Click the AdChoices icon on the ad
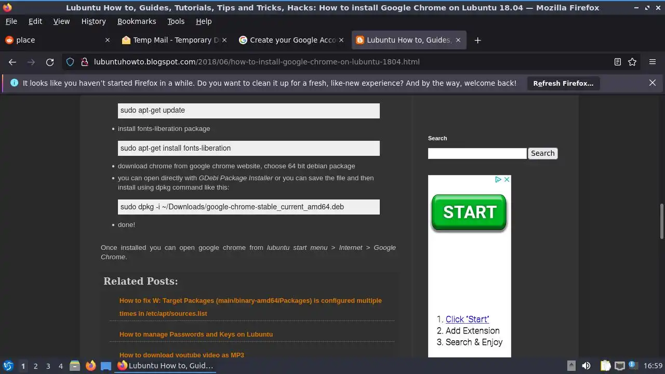Viewport: 665px width, 374px height. pyautogui.click(x=498, y=179)
